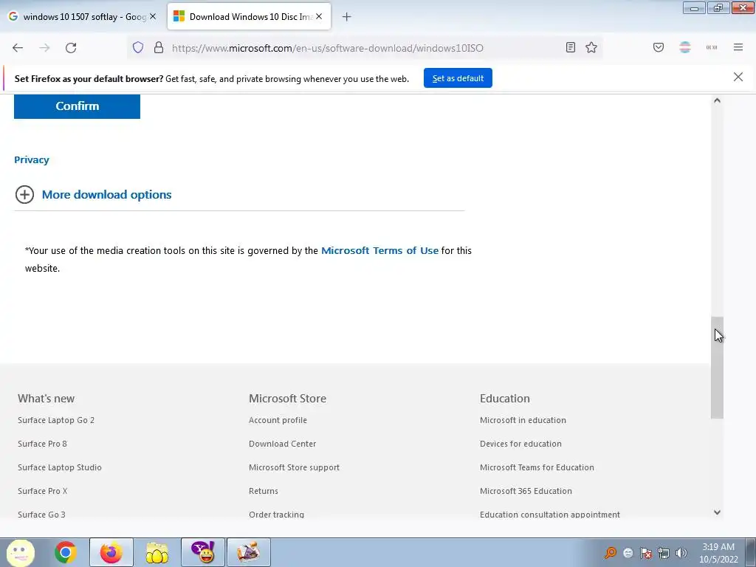This screenshot has width=756, height=567.
Task: Open Order tracking link
Action: click(x=276, y=515)
